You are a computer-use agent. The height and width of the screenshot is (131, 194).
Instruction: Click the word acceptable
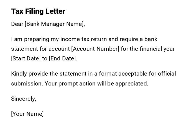134,74
